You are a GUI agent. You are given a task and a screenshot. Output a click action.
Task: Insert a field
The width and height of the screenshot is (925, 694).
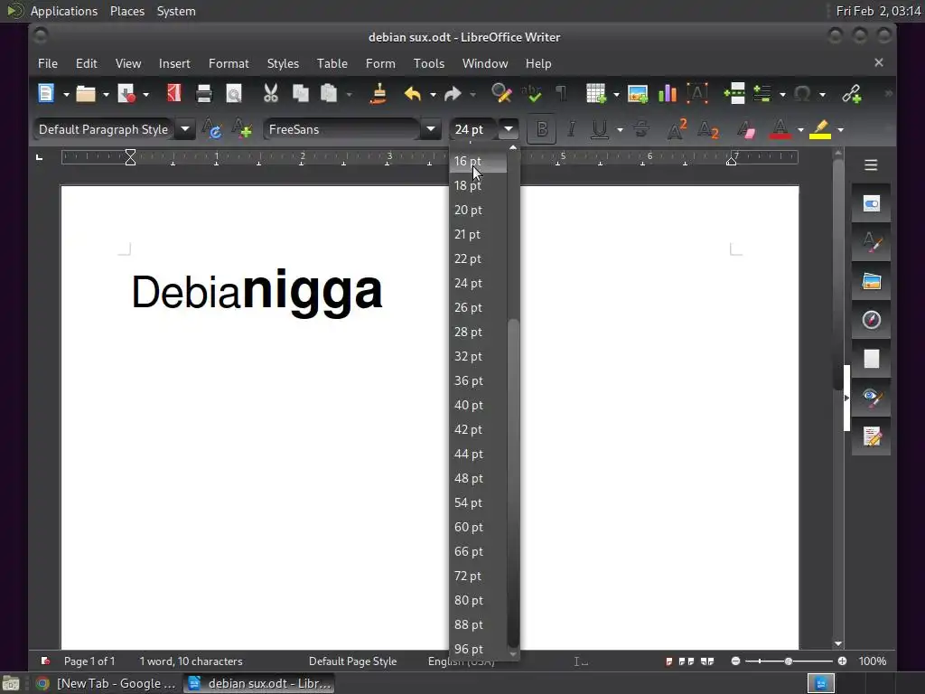(x=762, y=93)
